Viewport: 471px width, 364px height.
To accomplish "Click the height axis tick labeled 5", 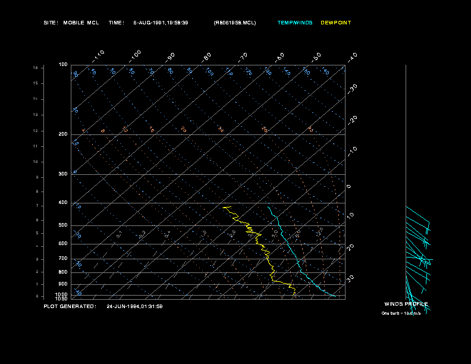I will click(x=37, y=233).
